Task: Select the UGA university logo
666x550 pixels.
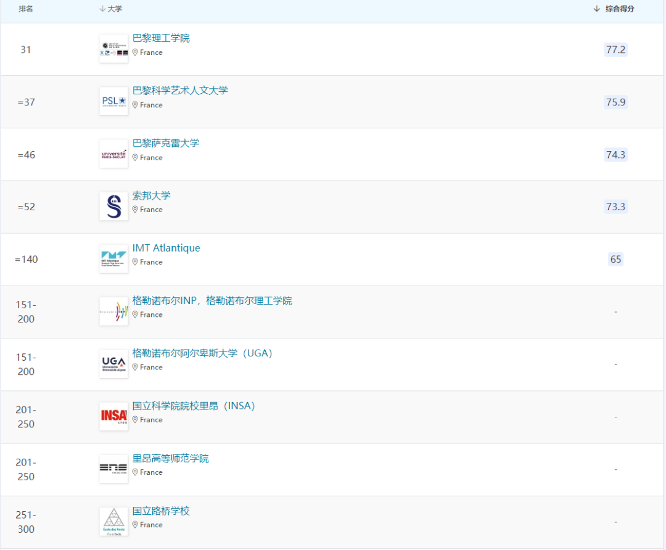Action: click(x=113, y=364)
